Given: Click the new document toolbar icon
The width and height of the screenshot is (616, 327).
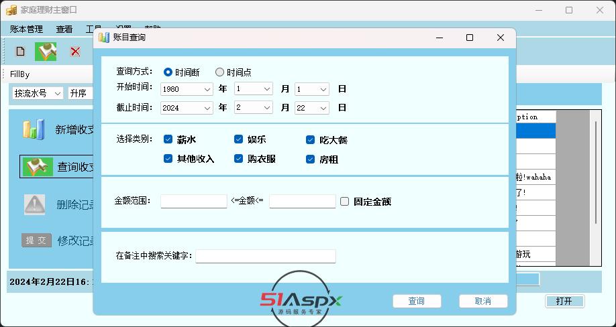Looking at the screenshot, I should 20,51.
